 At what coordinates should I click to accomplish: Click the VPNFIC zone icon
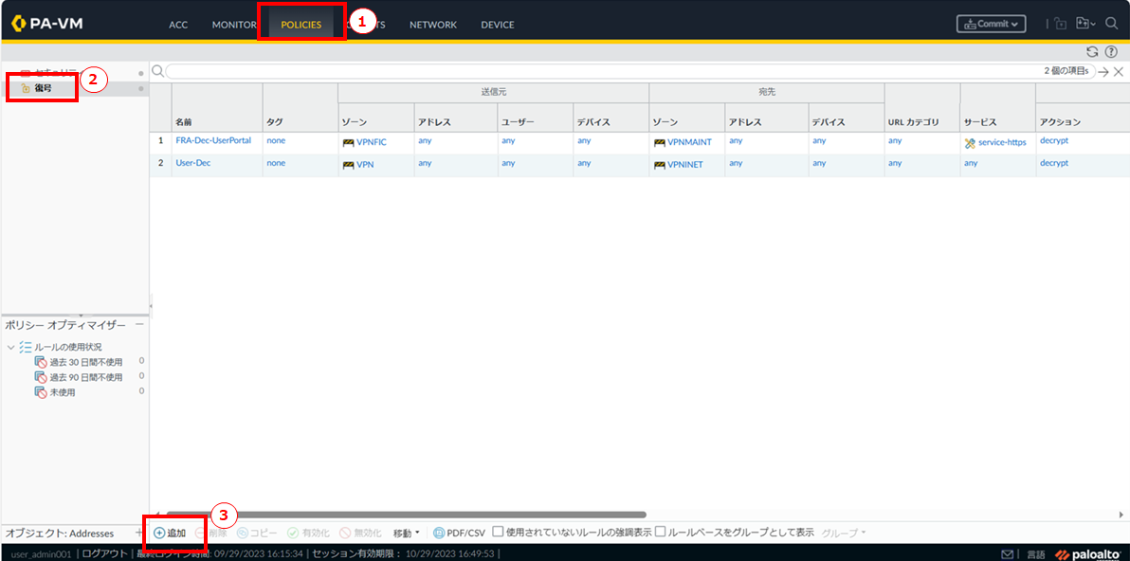point(348,142)
